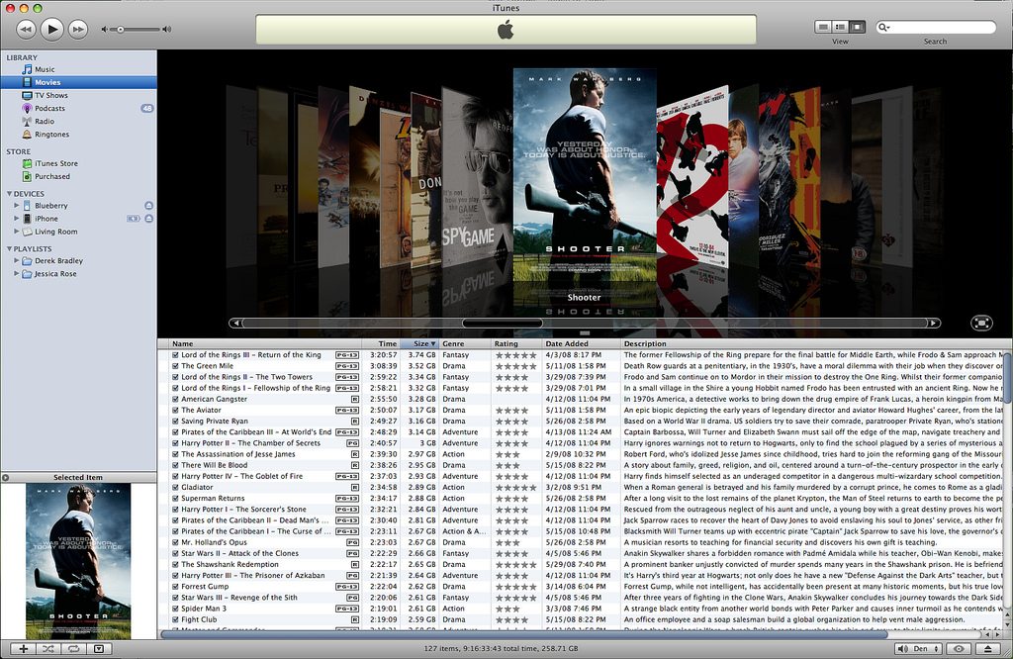Uncheck The Green Mile checkbox
This screenshot has height=659, width=1013.
click(x=175, y=366)
